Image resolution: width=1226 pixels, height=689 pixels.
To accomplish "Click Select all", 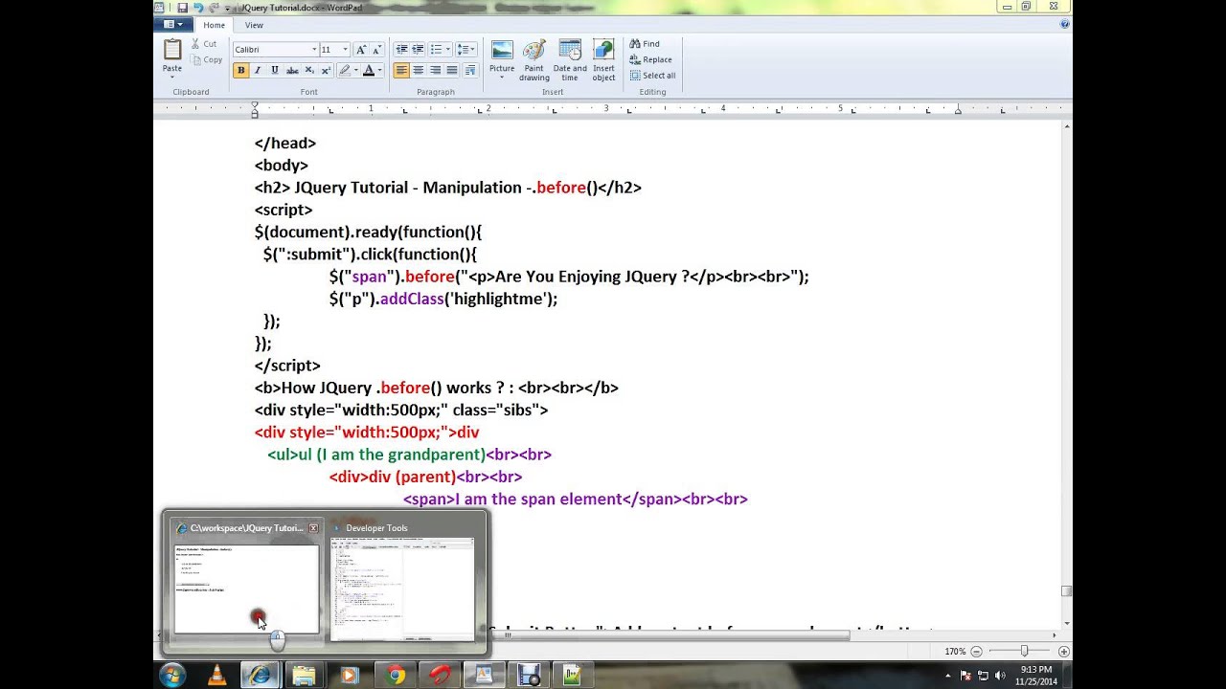I will click(652, 76).
